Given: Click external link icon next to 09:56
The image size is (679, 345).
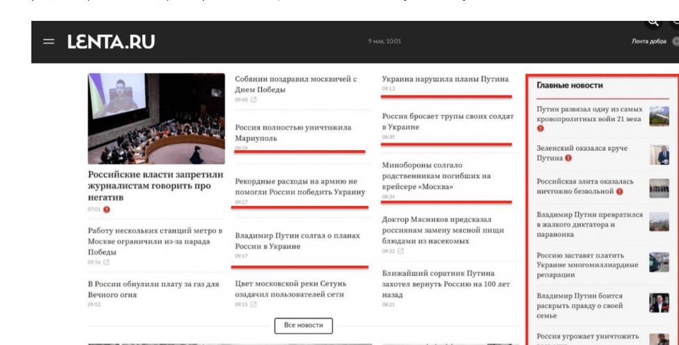Looking at the screenshot, I should tap(107, 262).
